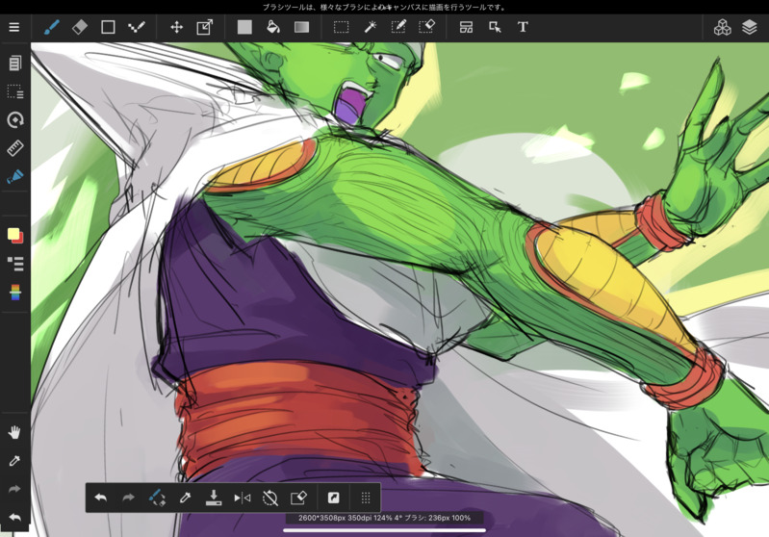Viewport: 769px width, 537px height.
Task: Toggle canvas horizontal flip in floating bar
Action: point(242,498)
